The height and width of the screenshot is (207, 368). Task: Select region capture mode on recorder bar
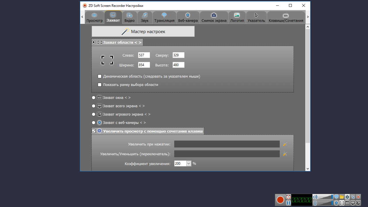tap(342, 203)
